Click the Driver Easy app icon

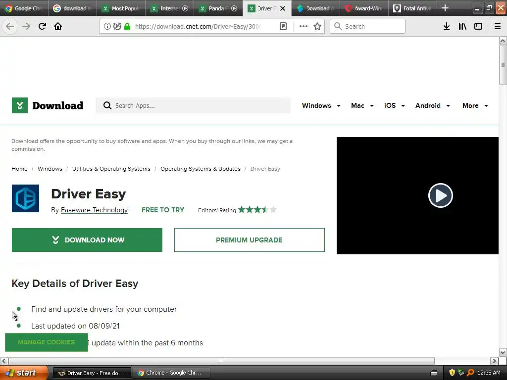25,198
